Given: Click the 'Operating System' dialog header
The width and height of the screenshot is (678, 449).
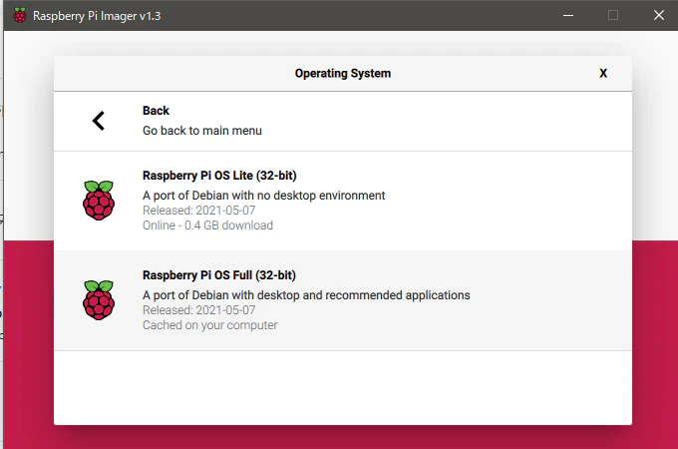Looking at the screenshot, I should (x=343, y=73).
